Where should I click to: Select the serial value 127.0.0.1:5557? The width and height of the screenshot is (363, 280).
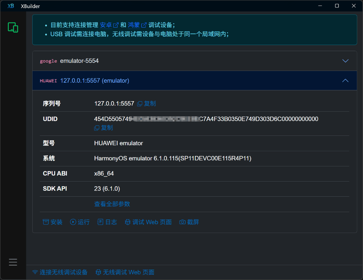tap(114, 104)
